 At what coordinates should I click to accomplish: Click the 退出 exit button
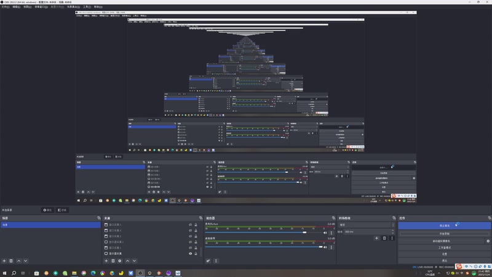(x=444, y=260)
